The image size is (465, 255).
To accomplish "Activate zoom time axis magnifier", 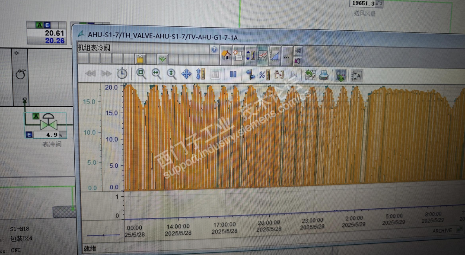I will (156, 74).
